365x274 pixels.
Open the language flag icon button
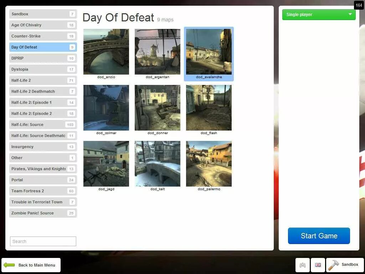pos(318,265)
